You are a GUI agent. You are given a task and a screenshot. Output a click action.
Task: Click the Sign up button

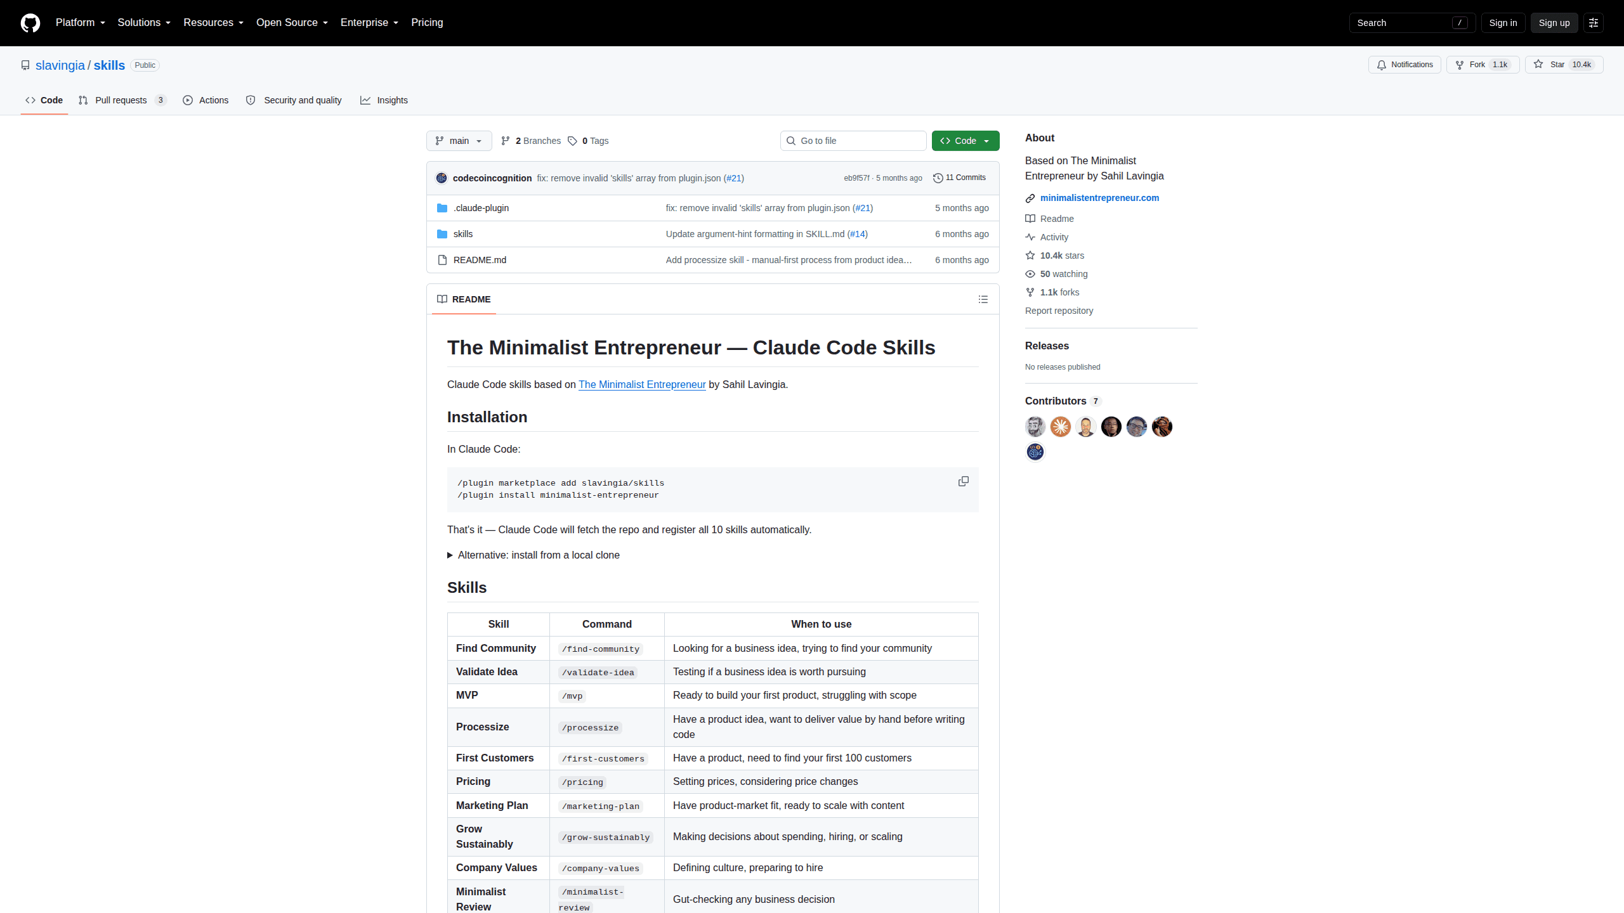[x=1554, y=23]
